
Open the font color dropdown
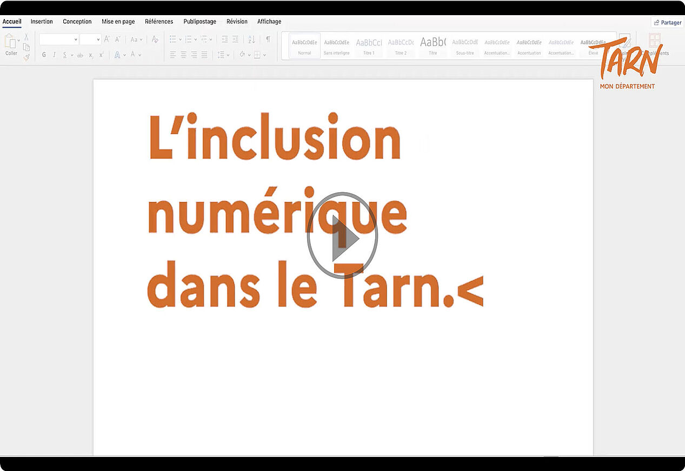140,55
